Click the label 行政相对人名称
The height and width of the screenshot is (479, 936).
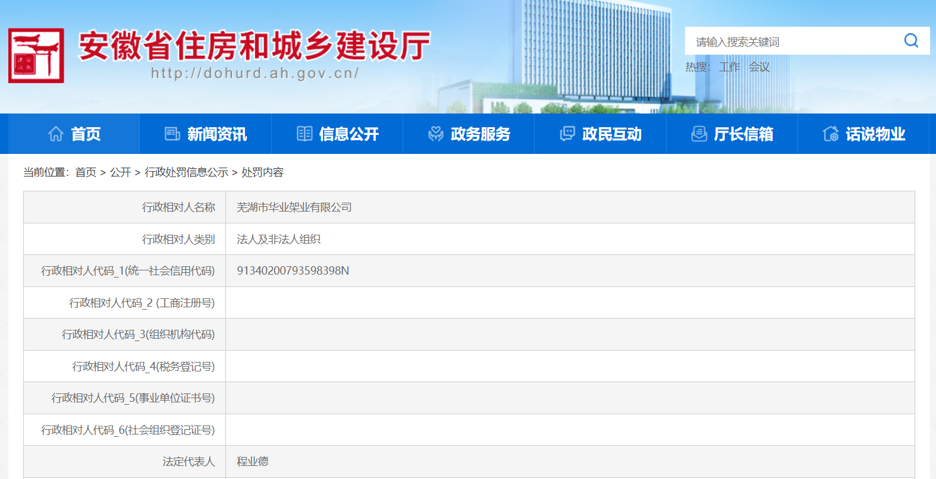[x=178, y=207]
